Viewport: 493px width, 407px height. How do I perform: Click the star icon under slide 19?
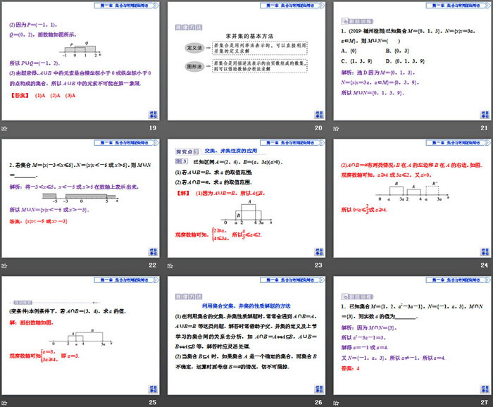tap(4, 128)
